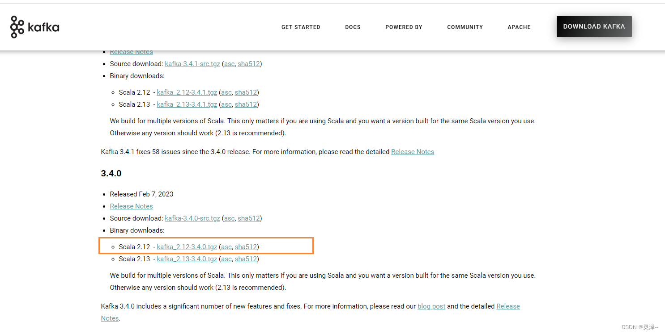The image size is (665, 334).
Task: Click the 'Released Feb 7, 2023' text
Action: coord(141,194)
